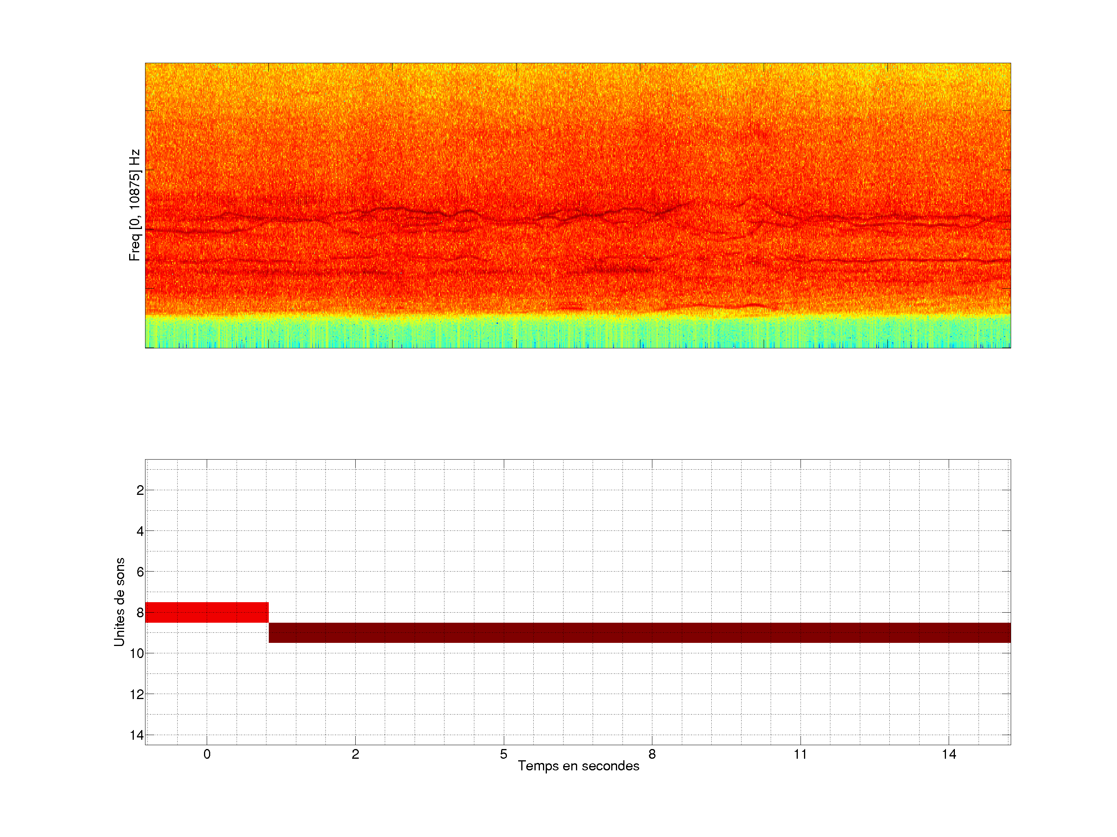The height and width of the screenshot is (837, 1117).
Task: Click y-axis tick label 2
Action: click(140, 491)
